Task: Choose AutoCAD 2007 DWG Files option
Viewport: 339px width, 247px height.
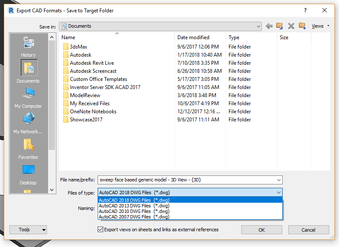Action: click(x=190, y=217)
